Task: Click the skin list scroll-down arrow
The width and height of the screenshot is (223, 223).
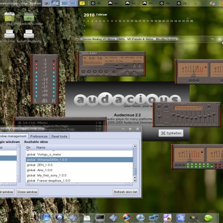Action: point(135,181)
